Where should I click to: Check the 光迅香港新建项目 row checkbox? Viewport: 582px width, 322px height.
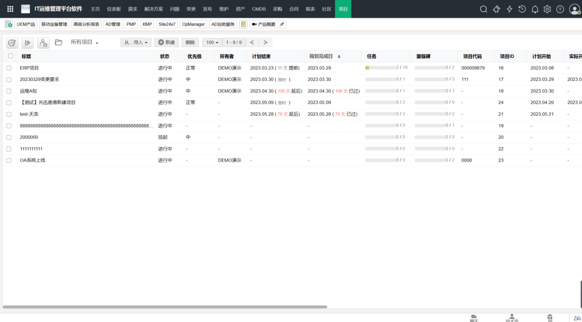point(9,102)
